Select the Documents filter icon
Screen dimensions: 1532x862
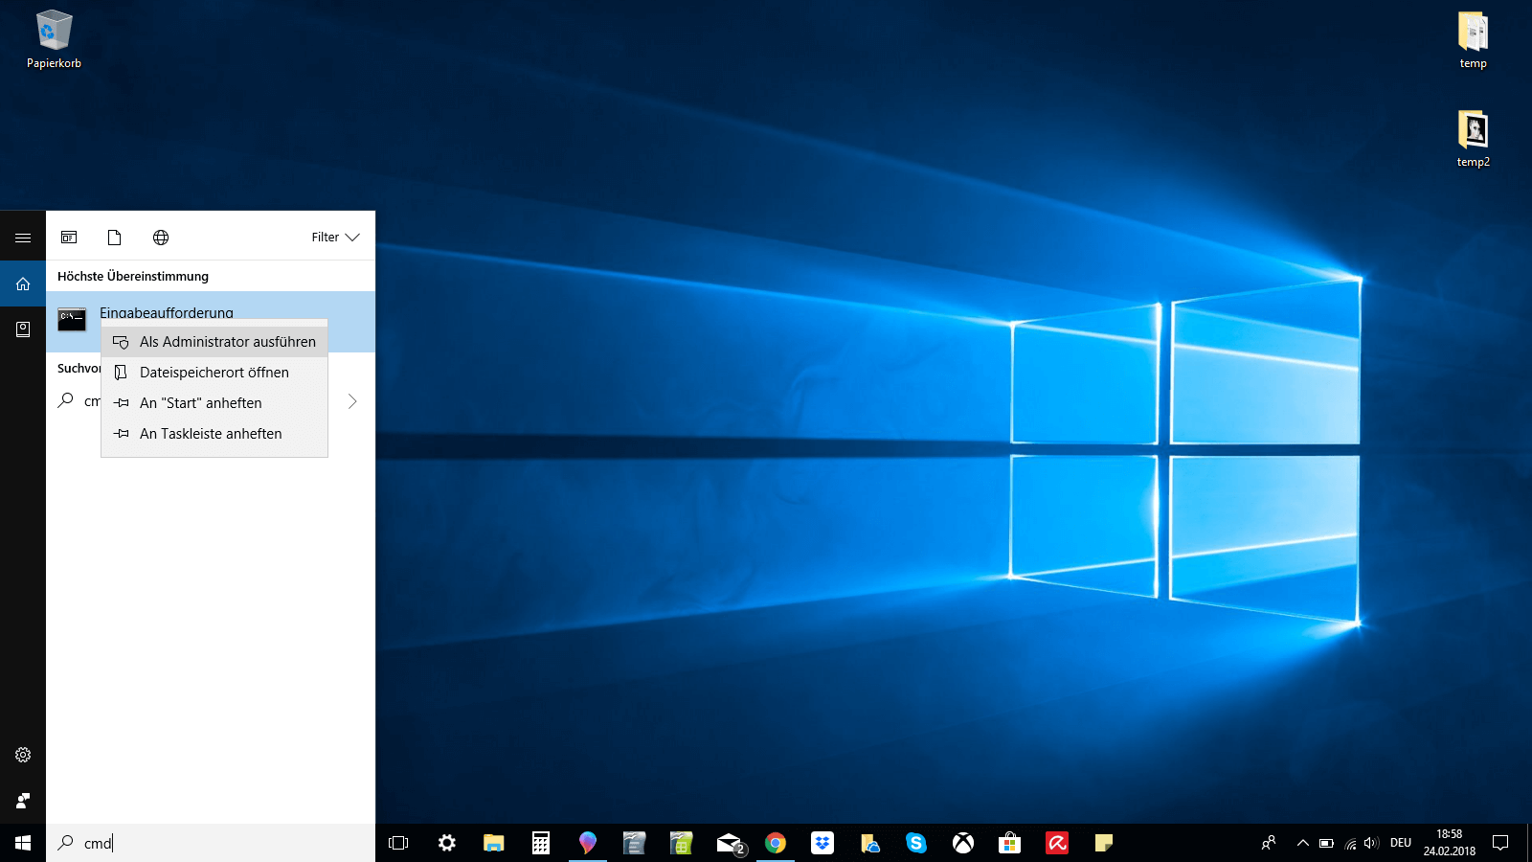(x=115, y=238)
